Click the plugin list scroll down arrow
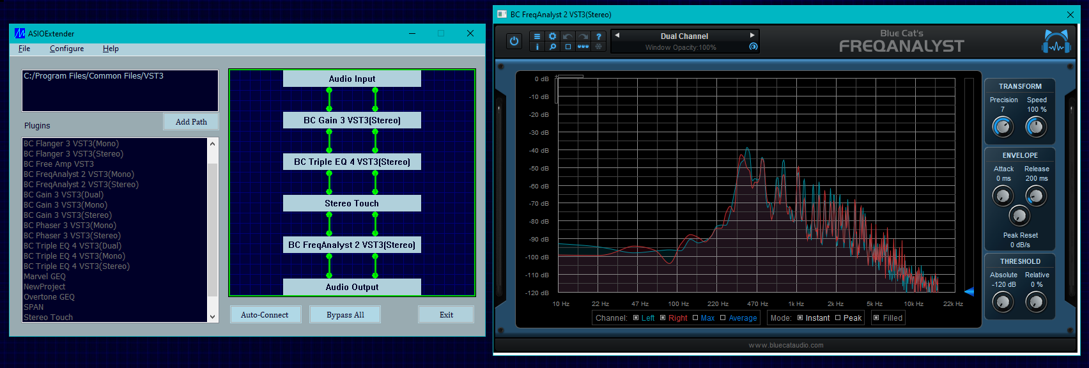This screenshot has width=1089, height=368. click(212, 317)
